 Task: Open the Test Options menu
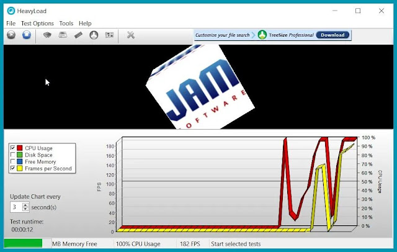tap(37, 24)
